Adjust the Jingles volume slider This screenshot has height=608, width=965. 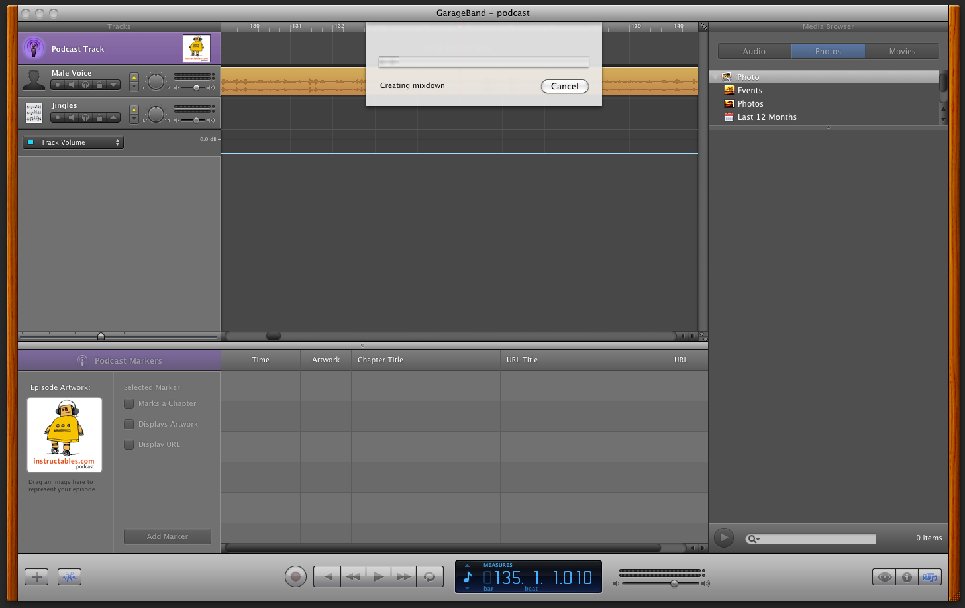click(x=196, y=120)
